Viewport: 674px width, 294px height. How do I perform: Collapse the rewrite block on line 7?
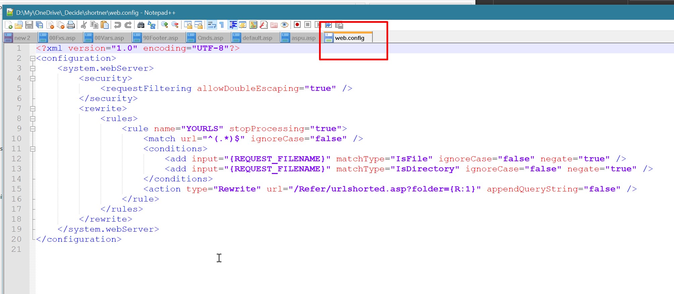(33, 109)
